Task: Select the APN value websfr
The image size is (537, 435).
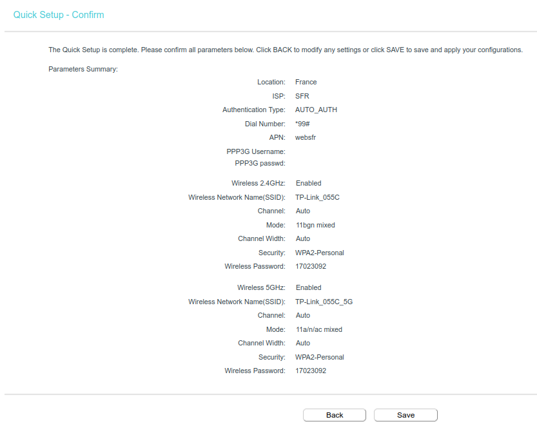Action: 305,138
